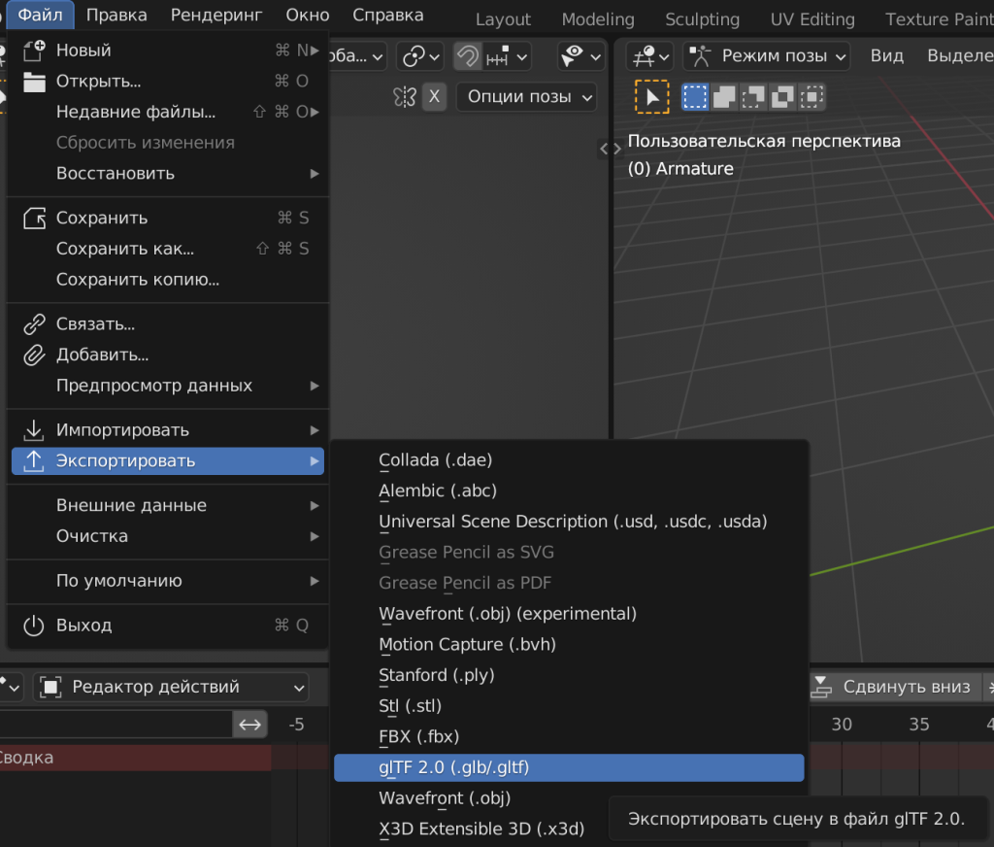Switch to the Texture Paint workspace tab
This screenshot has width=994, height=847.
tap(939, 19)
